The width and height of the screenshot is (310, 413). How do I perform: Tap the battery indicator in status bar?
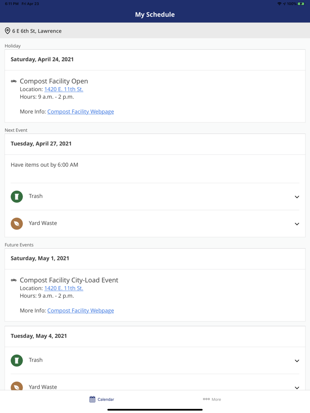pos(301,4)
